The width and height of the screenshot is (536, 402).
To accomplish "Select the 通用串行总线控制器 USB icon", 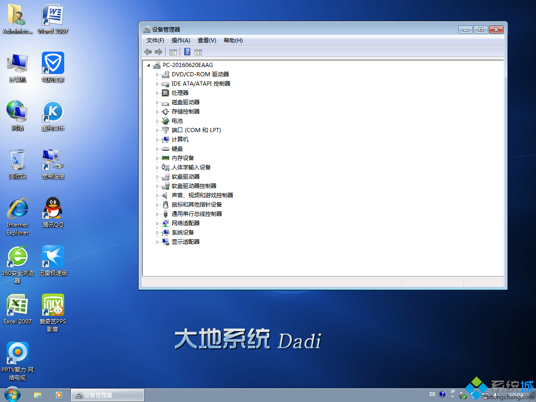I will click(166, 214).
